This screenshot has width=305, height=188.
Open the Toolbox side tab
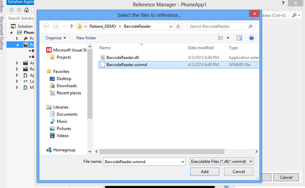[x=2, y=6]
